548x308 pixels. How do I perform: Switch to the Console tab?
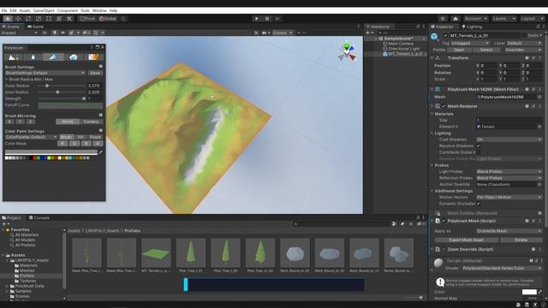tap(39, 218)
